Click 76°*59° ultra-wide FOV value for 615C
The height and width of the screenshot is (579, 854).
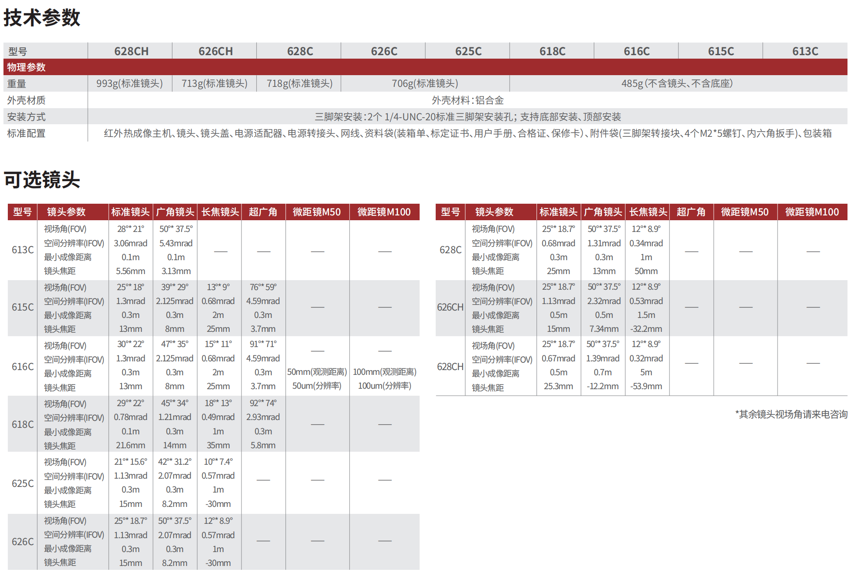pos(263,287)
